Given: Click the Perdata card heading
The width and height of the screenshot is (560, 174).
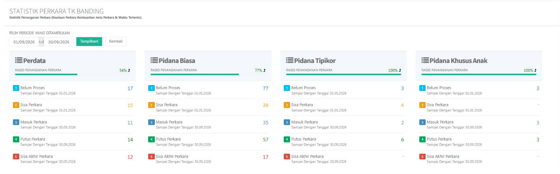Looking at the screenshot, I should coord(34,61).
